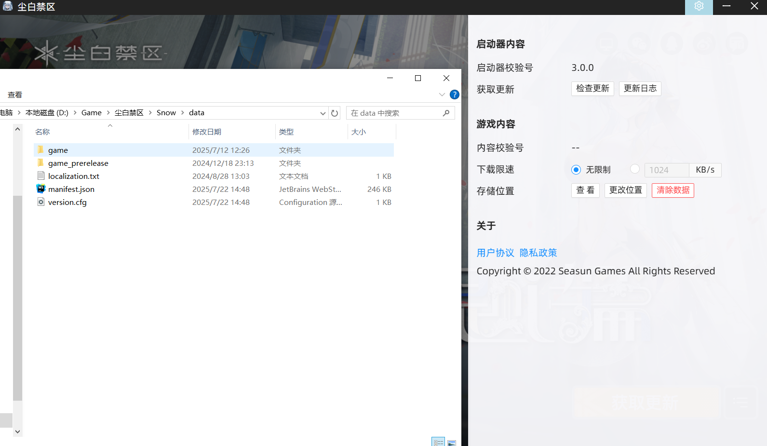
Task: Click the red 清除数据 button
Action: 673,190
